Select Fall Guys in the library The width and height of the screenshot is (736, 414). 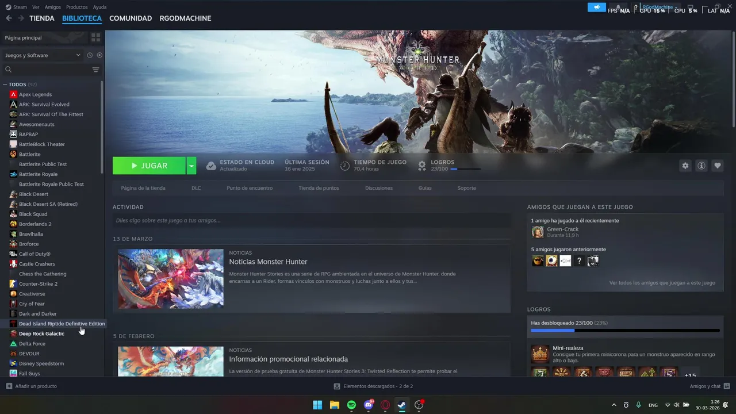click(29, 373)
